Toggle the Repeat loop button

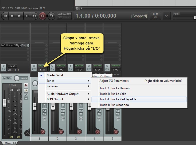pyautogui.click(x=51, y=16)
